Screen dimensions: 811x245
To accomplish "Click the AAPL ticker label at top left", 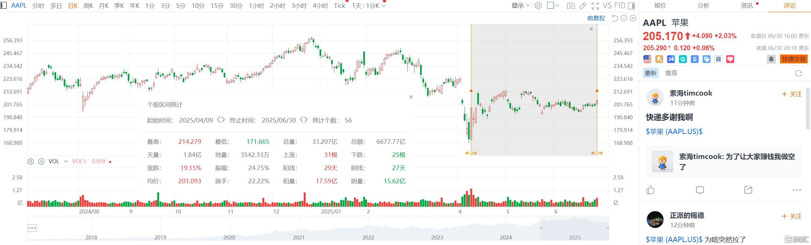I will point(19,6).
